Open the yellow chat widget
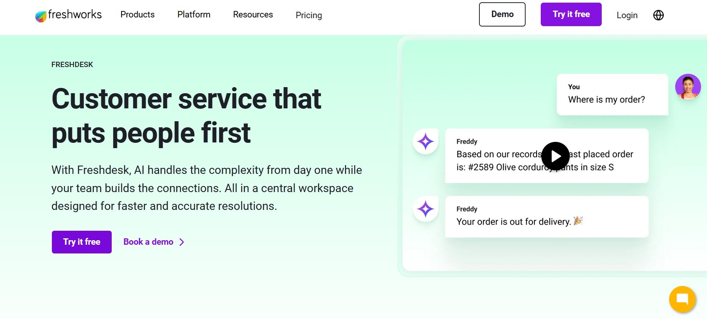 [682, 299]
